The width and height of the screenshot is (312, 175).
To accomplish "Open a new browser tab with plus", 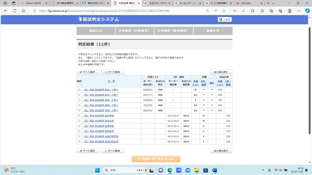I will (268, 3).
